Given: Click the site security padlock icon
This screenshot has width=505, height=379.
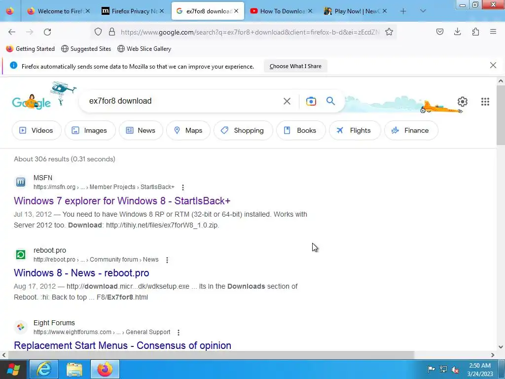Looking at the screenshot, I should (112, 32).
